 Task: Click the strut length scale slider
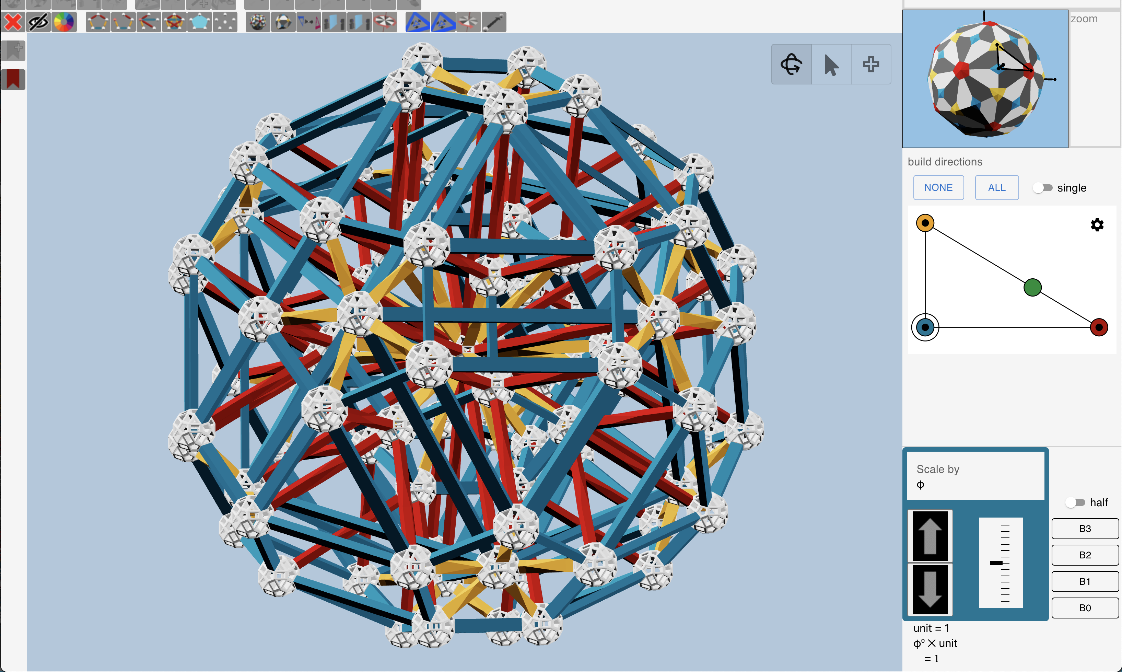click(x=1001, y=563)
